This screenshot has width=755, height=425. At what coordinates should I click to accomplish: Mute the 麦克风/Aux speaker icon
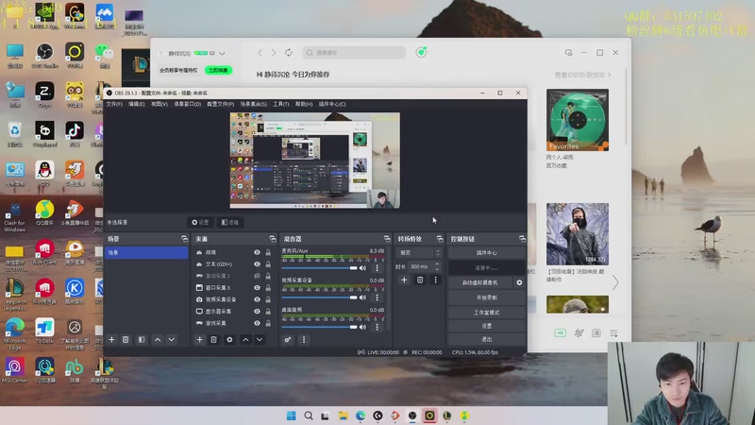pos(362,268)
